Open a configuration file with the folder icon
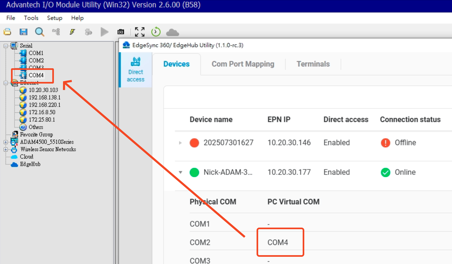 pyautogui.click(x=7, y=32)
